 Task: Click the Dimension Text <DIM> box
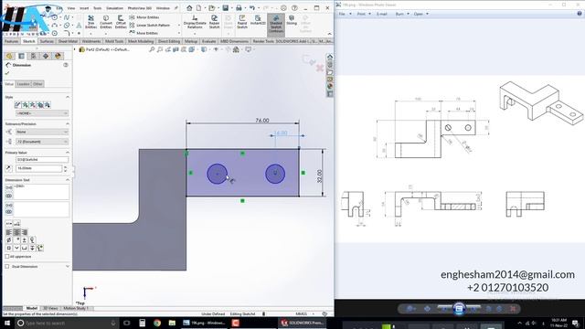42,192
